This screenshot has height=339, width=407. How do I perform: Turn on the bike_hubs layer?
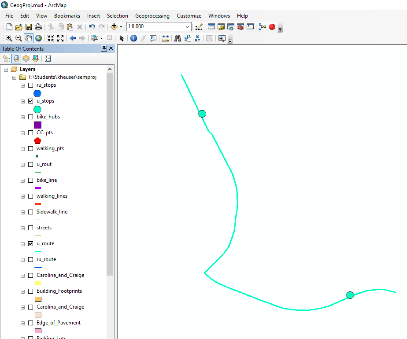click(30, 117)
